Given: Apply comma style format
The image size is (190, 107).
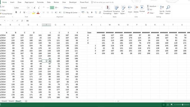Looking at the screenshot, I should click(x=92, y=12).
